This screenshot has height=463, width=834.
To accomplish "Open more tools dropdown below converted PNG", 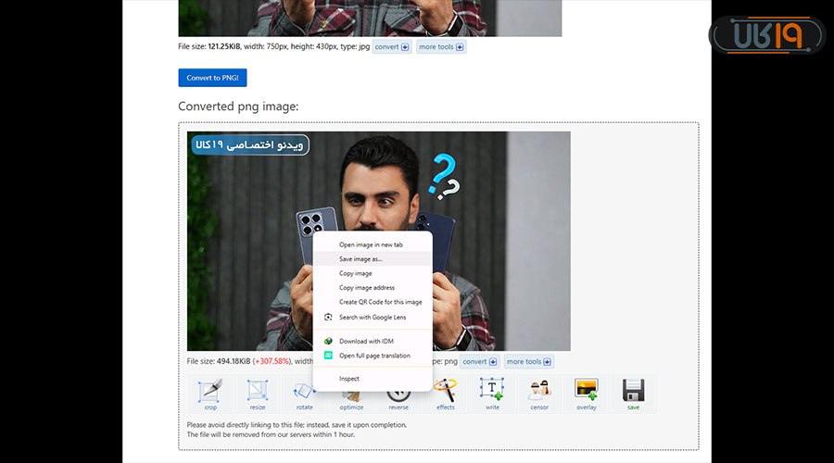I will (528, 362).
